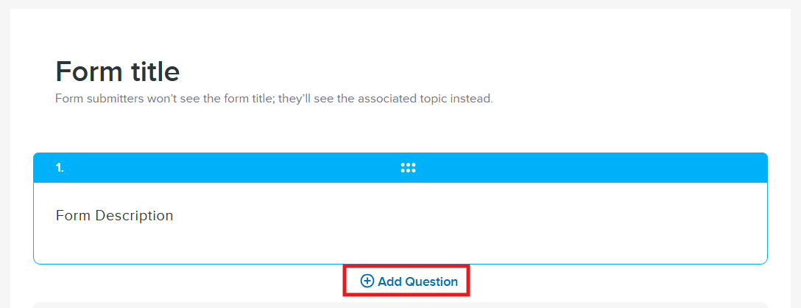Click the plus circle icon
This screenshot has height=308, width=801.
point(367,281)
